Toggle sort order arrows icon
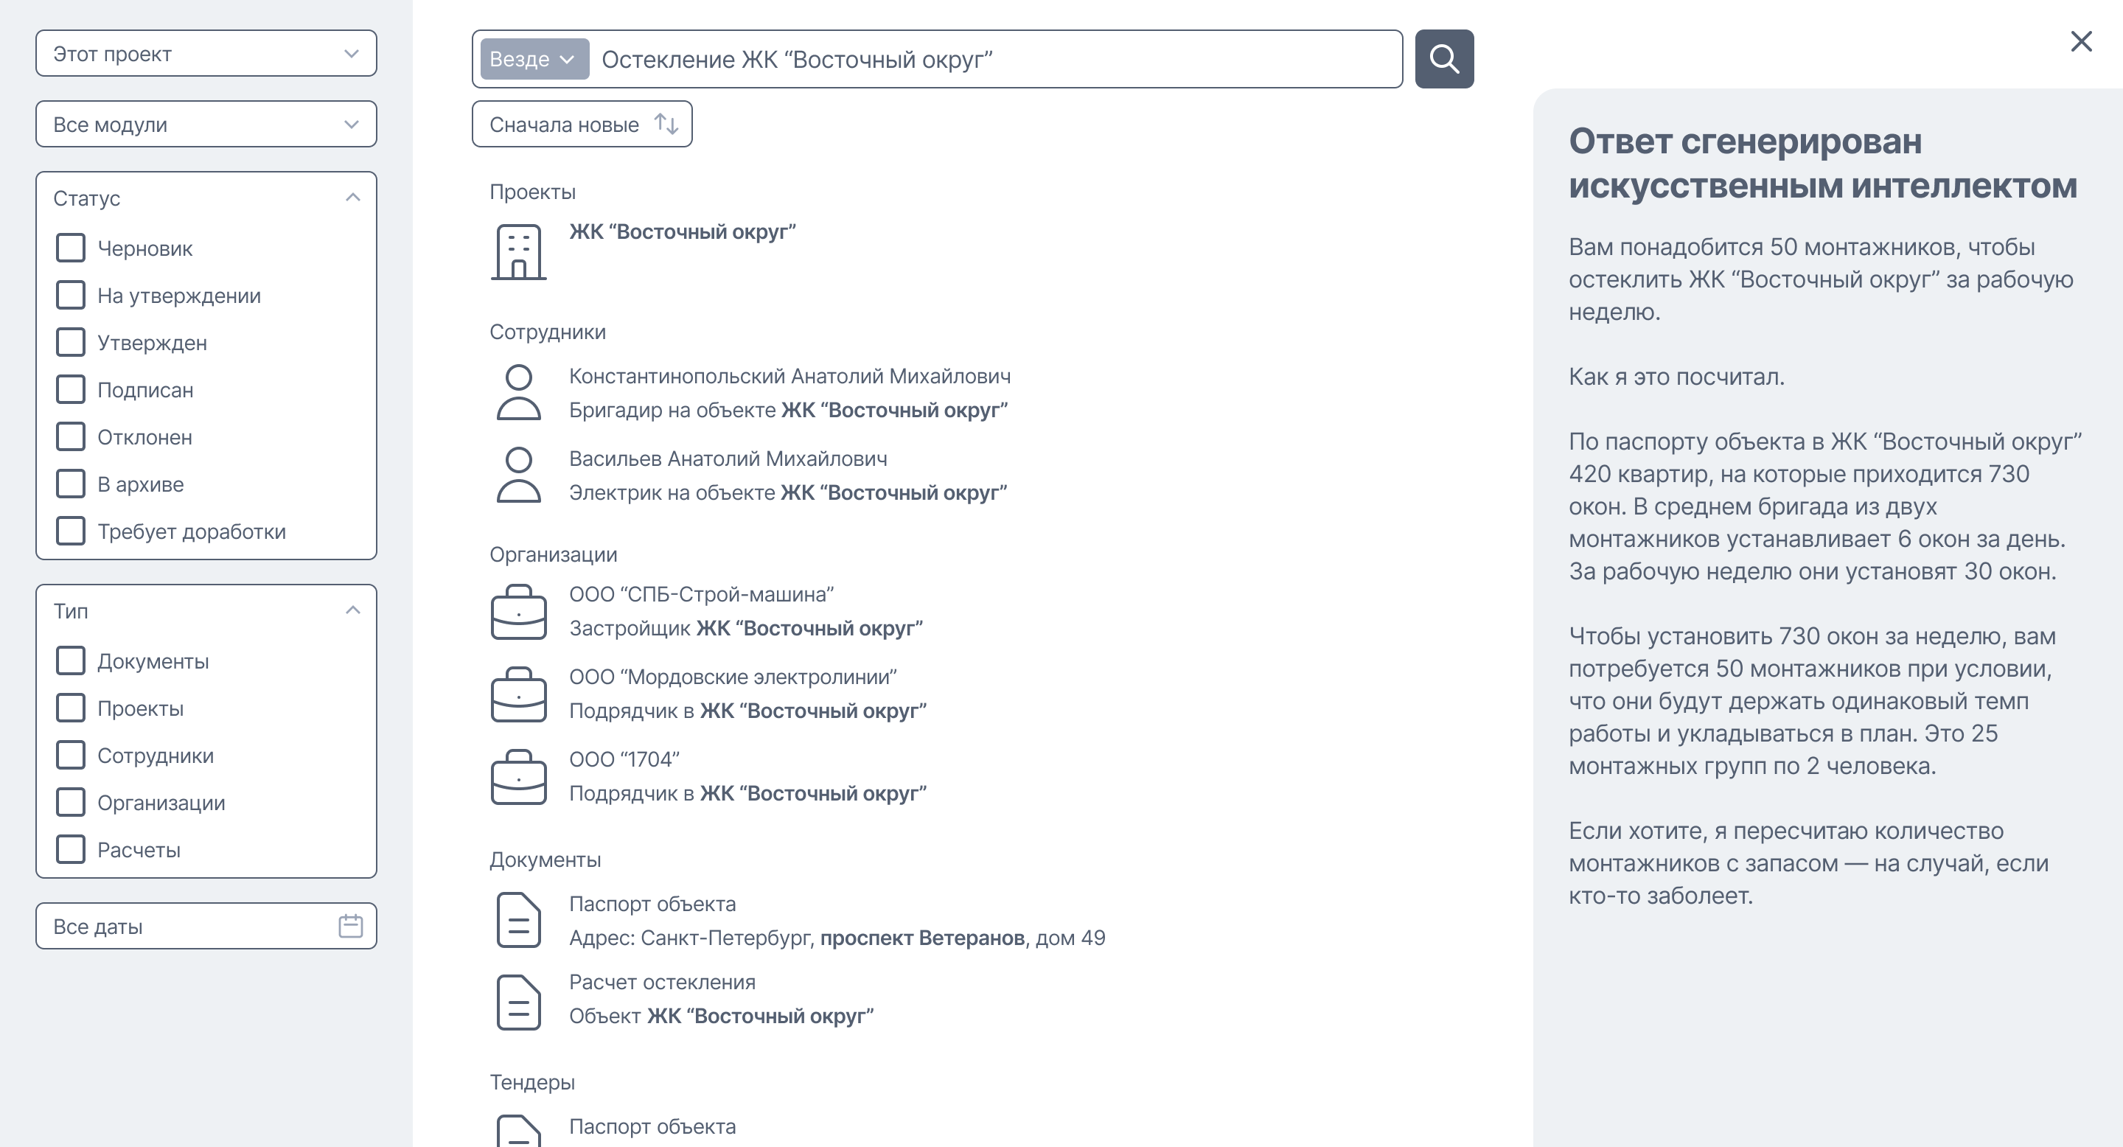 click(666, 125)
